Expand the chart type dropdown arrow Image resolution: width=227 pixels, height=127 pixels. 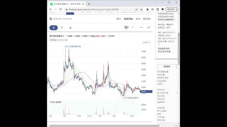pyautogui.click(x=132, y=27)
